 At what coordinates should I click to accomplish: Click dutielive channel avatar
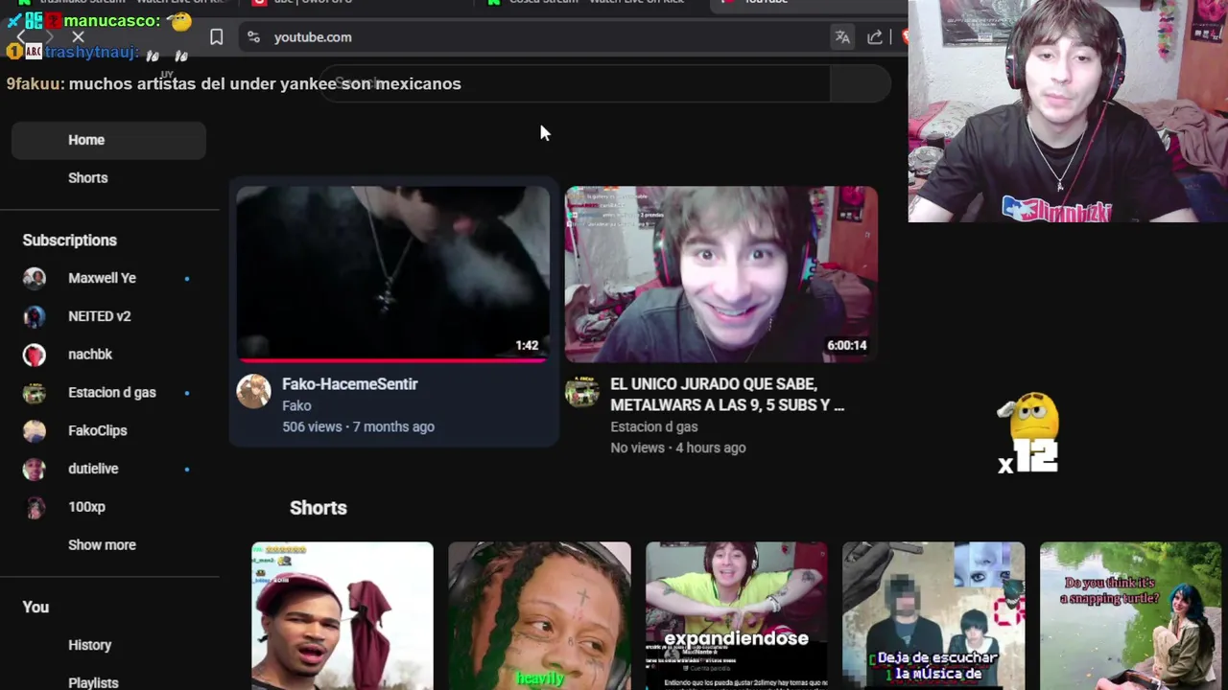pyautogui.click(x=35, y=469)
